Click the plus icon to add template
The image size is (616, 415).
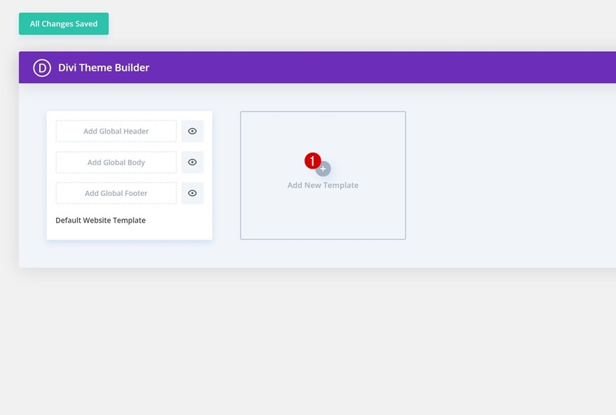coord(323,169)
